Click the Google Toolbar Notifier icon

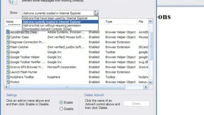coord(8,62)
